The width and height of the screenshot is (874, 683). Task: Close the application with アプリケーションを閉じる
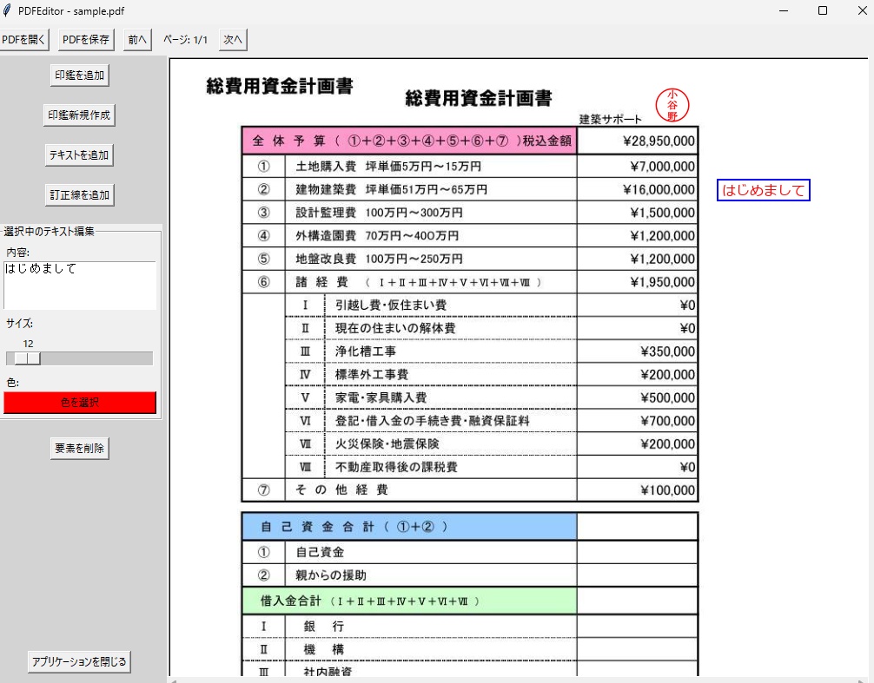tap(78, 661)
